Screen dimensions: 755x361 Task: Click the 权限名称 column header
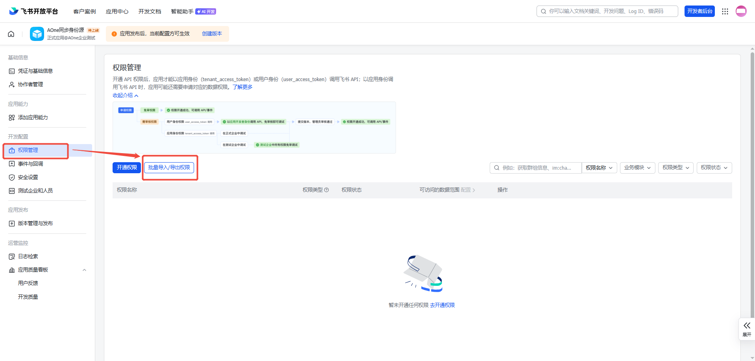(x=127, y=190)
